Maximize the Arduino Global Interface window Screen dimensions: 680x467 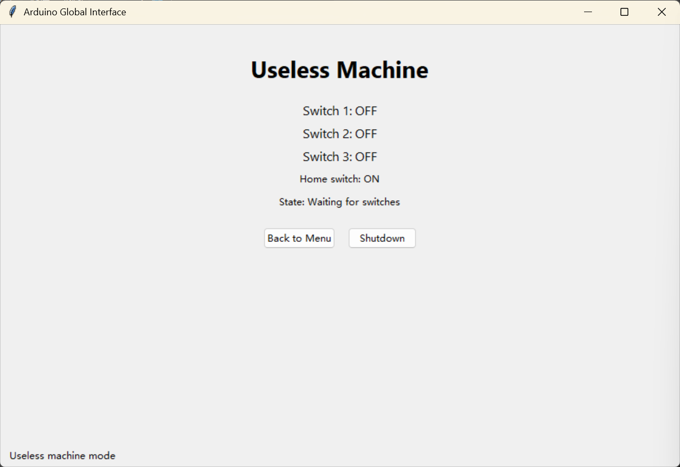pos(625,12)
